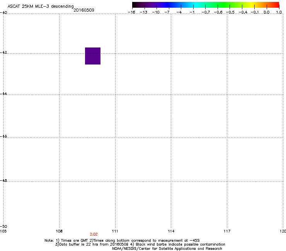Click the rainbow color scale bar
This screenshot has width=286, height=251.
point(206,5)
